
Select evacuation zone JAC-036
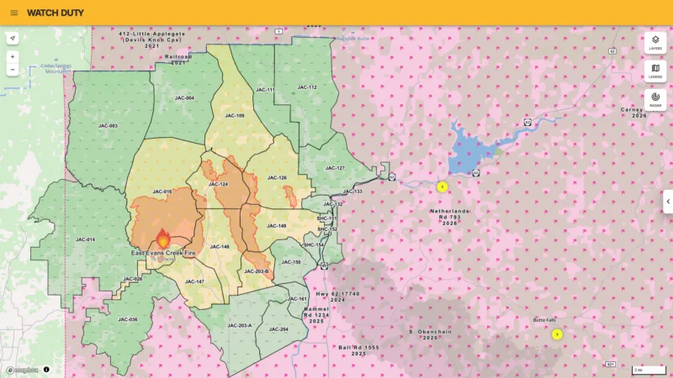(x=128, y=320)
